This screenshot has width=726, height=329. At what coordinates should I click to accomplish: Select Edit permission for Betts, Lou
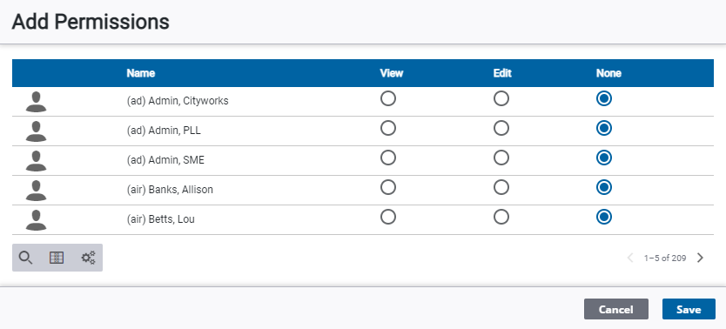tap(501, 217)
